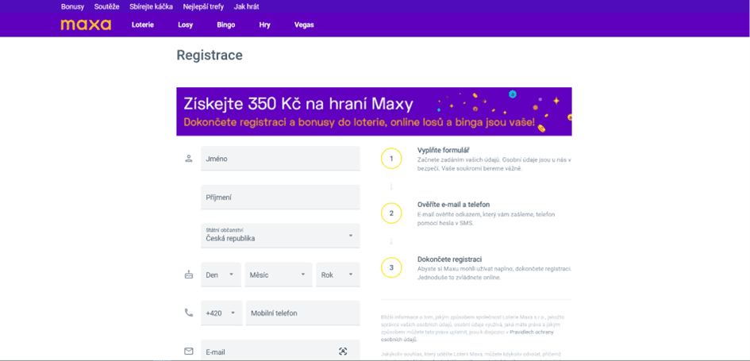Click the scan icon inside E-mail field
The width and height of the screenshot is (750, 361).
tap(343, 351)
